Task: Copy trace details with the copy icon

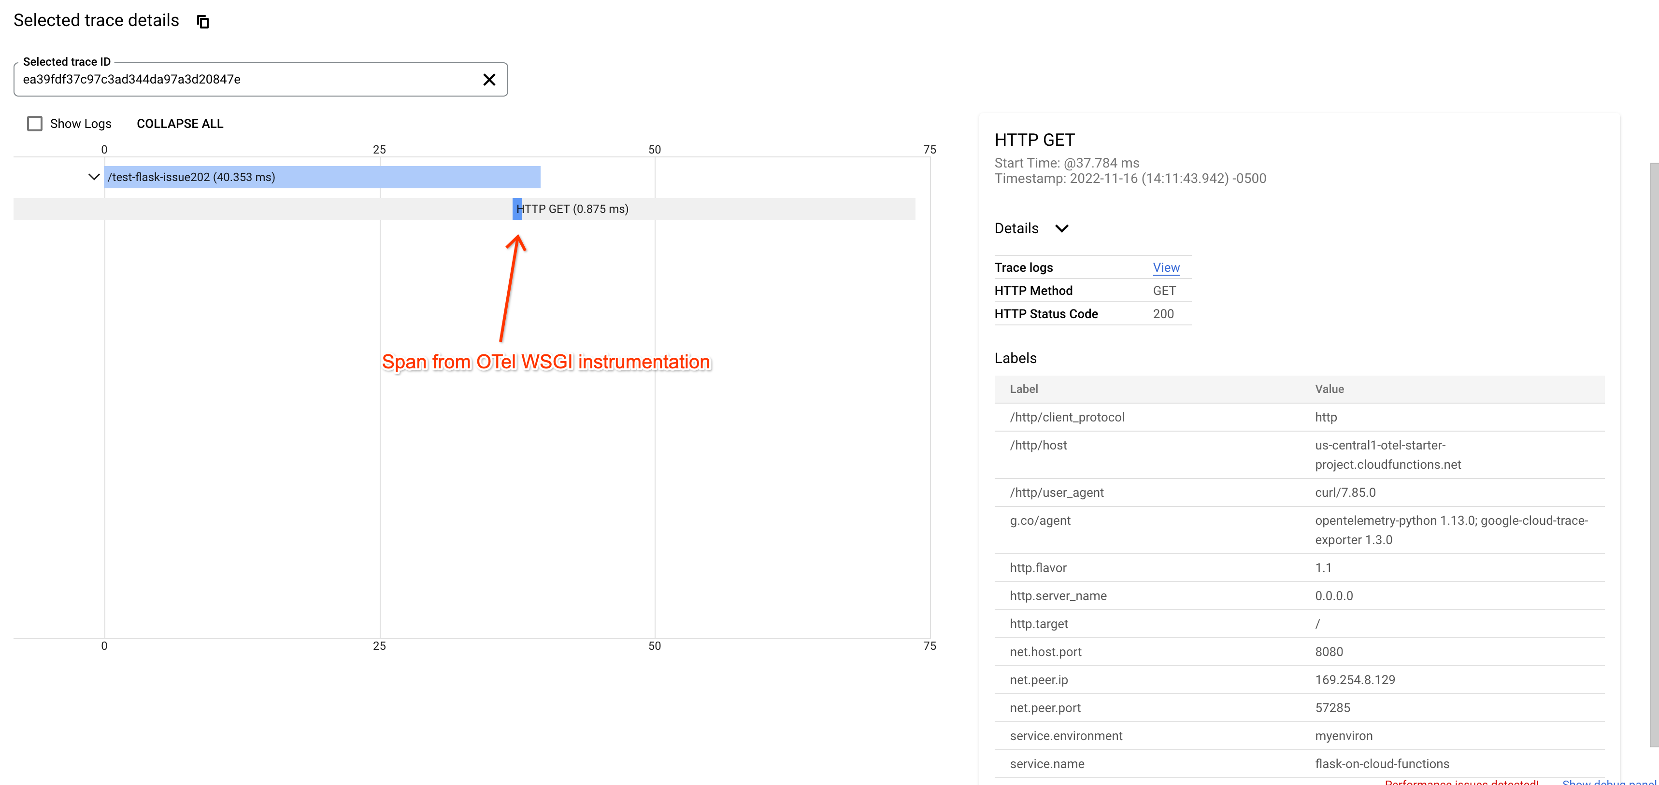Action: tap(203, 22)
